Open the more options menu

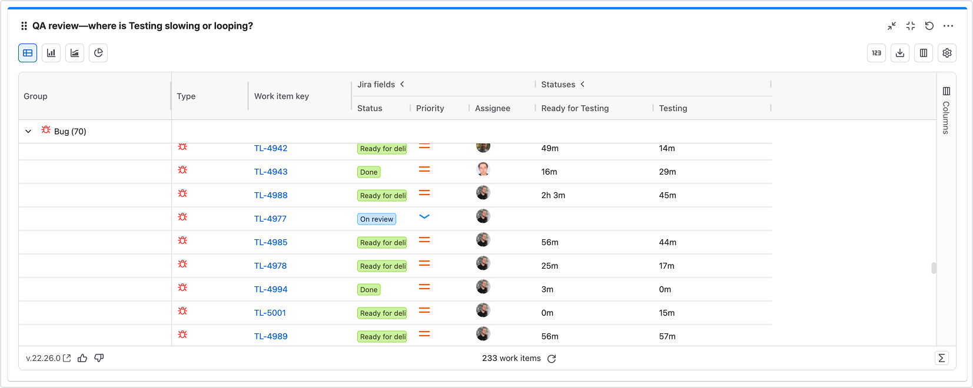[948, 26]
